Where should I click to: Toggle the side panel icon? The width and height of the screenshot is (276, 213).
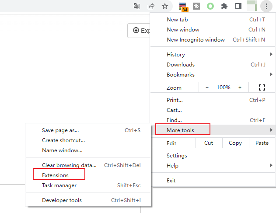coord(238,6)
